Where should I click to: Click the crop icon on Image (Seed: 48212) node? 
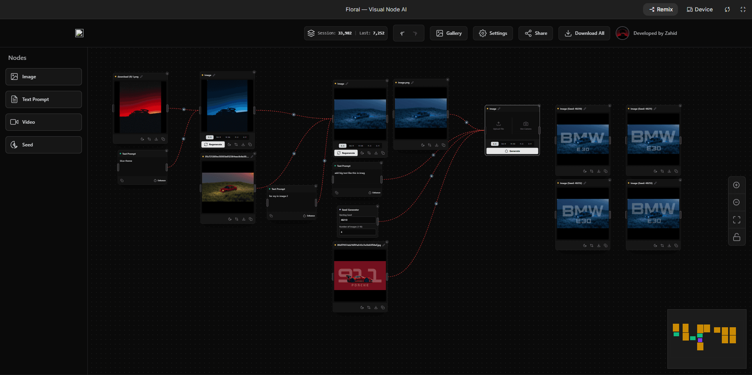(592, 245)
